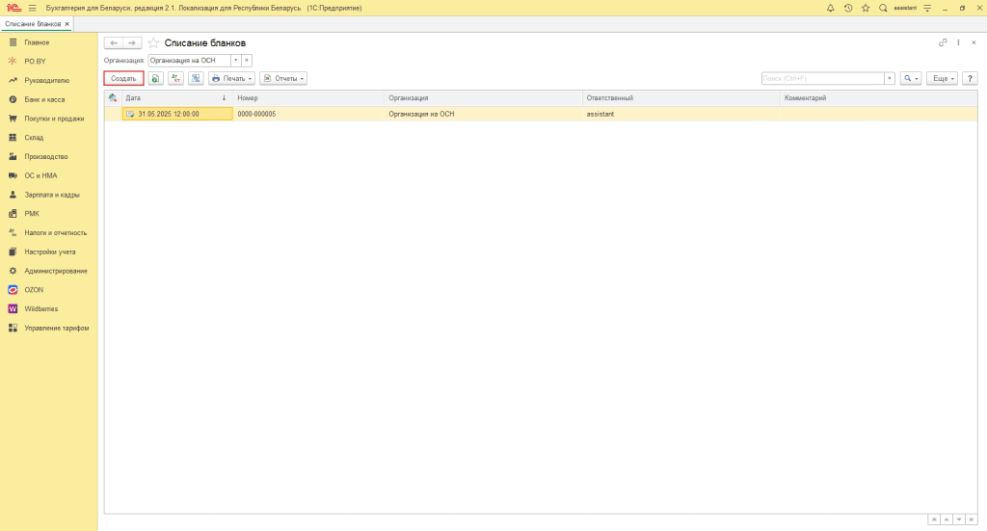The width and height of the screenshot is (987, 531).
Task: Navigate back with the left arrow
Action: [114, 42]
